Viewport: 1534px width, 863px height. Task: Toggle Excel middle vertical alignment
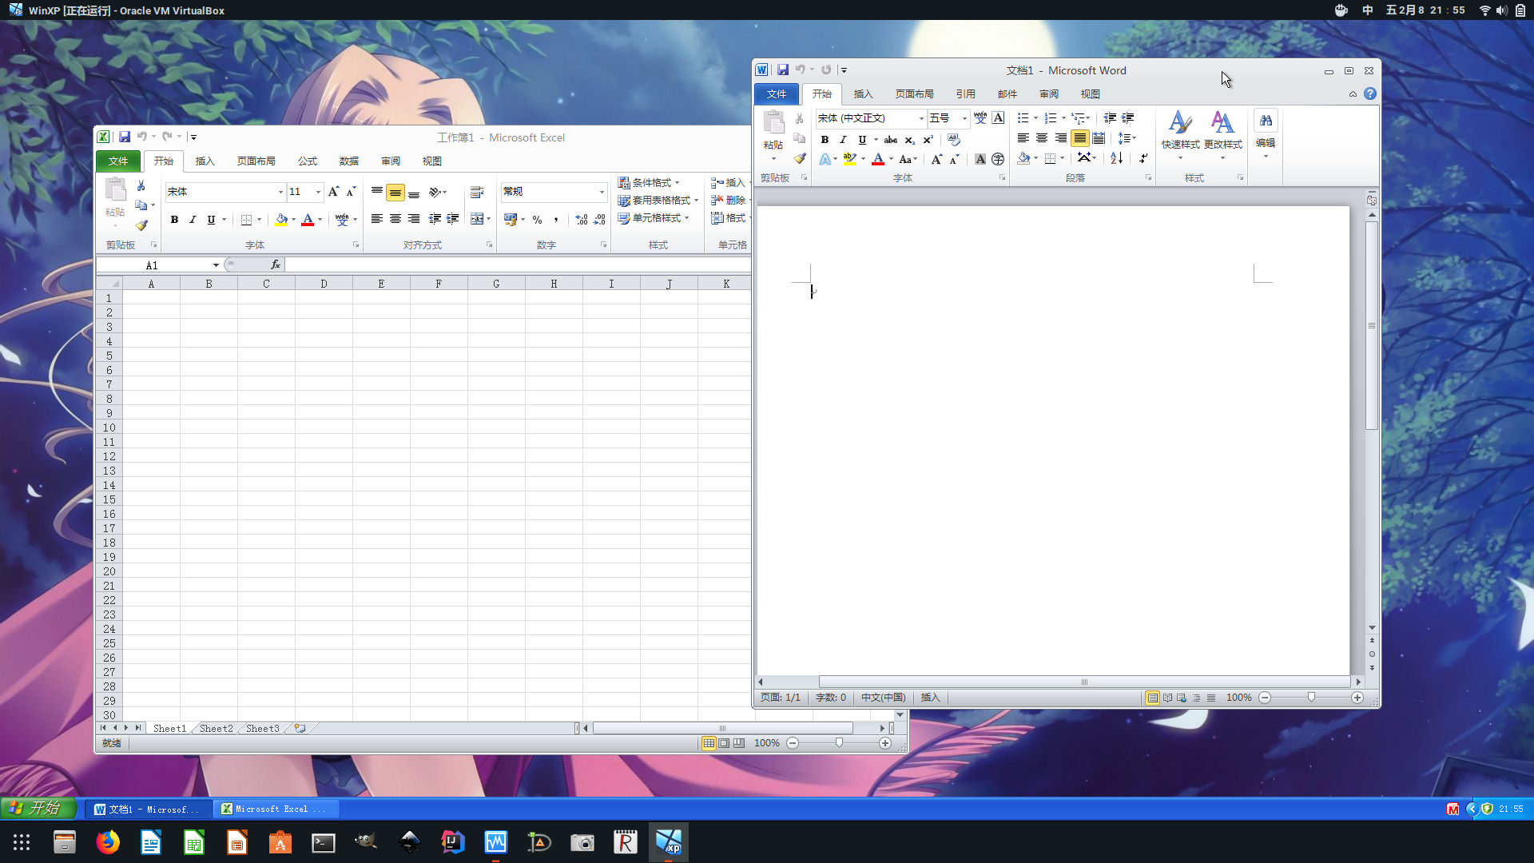tap(395, 193)
